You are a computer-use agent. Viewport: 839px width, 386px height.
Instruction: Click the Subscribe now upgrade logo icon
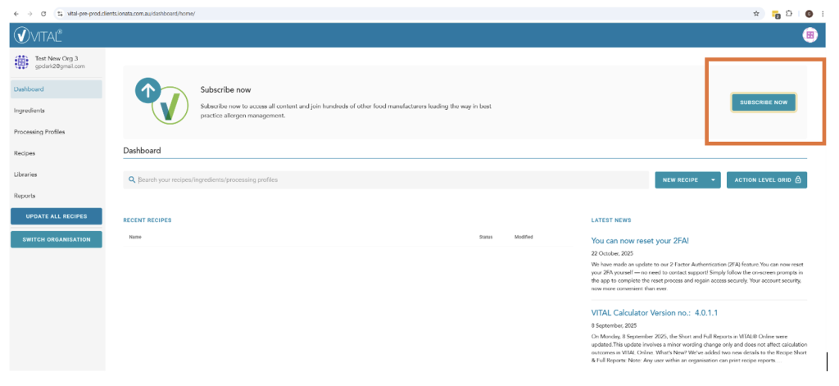[161, 102]
